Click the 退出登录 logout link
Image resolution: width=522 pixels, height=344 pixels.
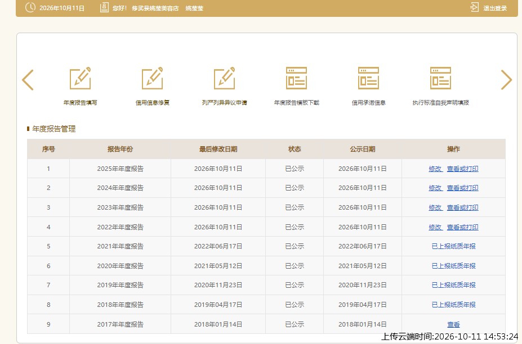(495, 8)
